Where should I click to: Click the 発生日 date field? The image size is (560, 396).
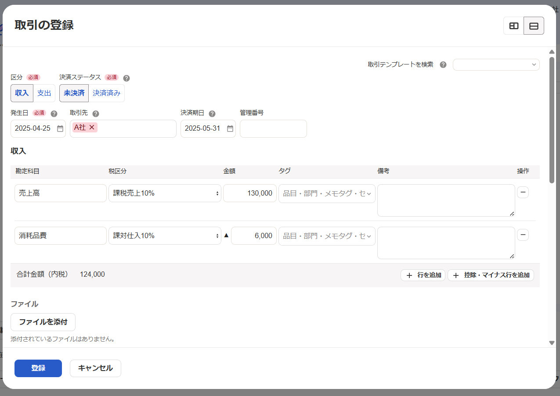pyautogui.click(x=38, y=128)
